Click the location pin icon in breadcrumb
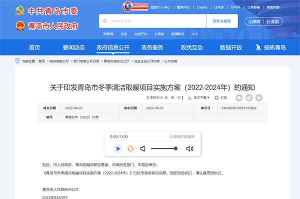The image size is (300, 199). click(17, 61)
